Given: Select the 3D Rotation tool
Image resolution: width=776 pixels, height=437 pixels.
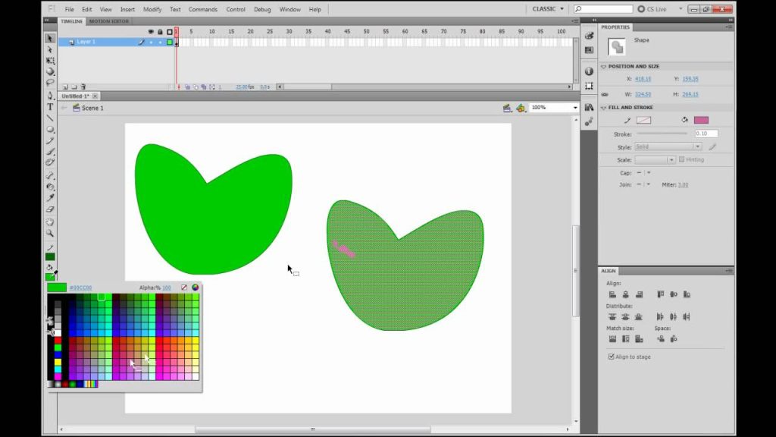Looking at the screenshot, I should pos(50,72).
